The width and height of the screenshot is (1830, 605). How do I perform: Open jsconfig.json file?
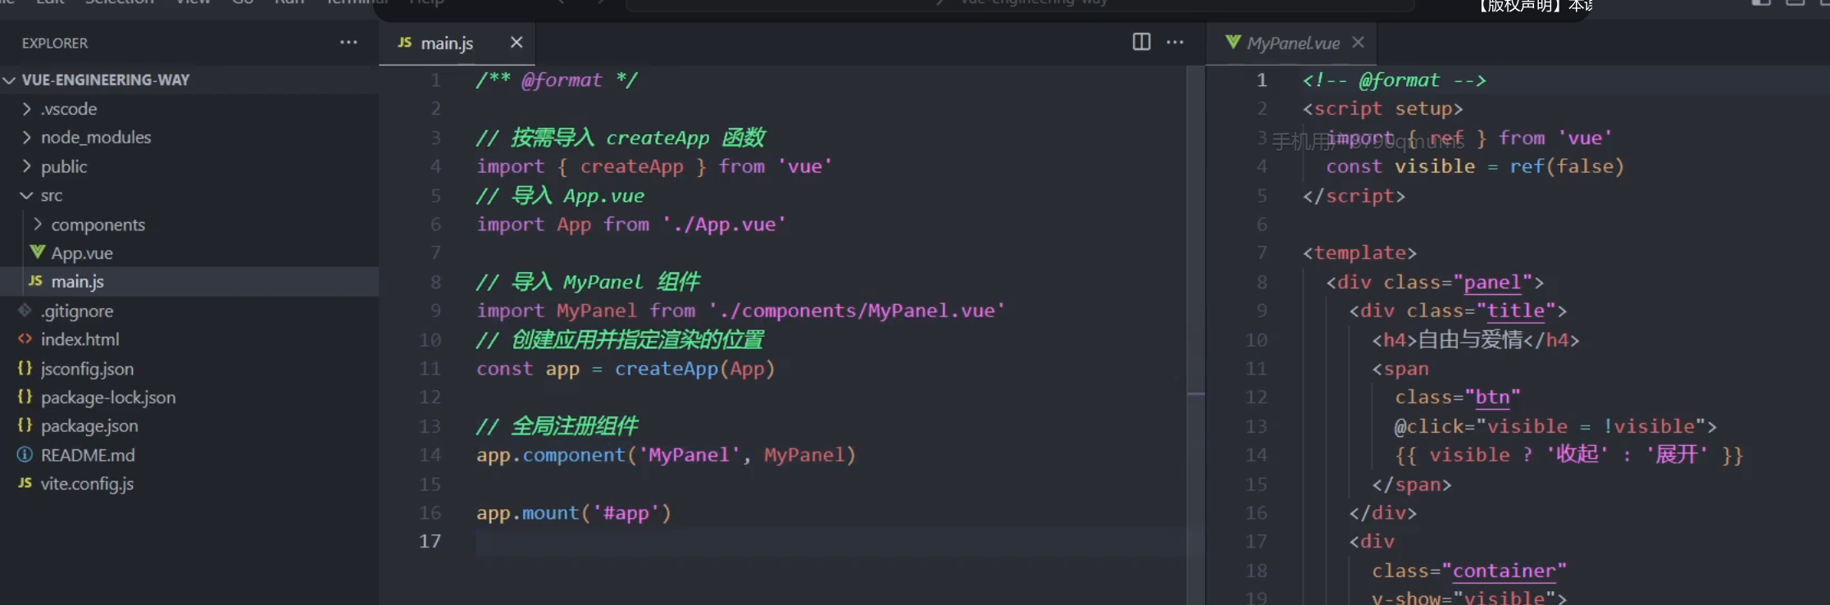pos(189,368)
